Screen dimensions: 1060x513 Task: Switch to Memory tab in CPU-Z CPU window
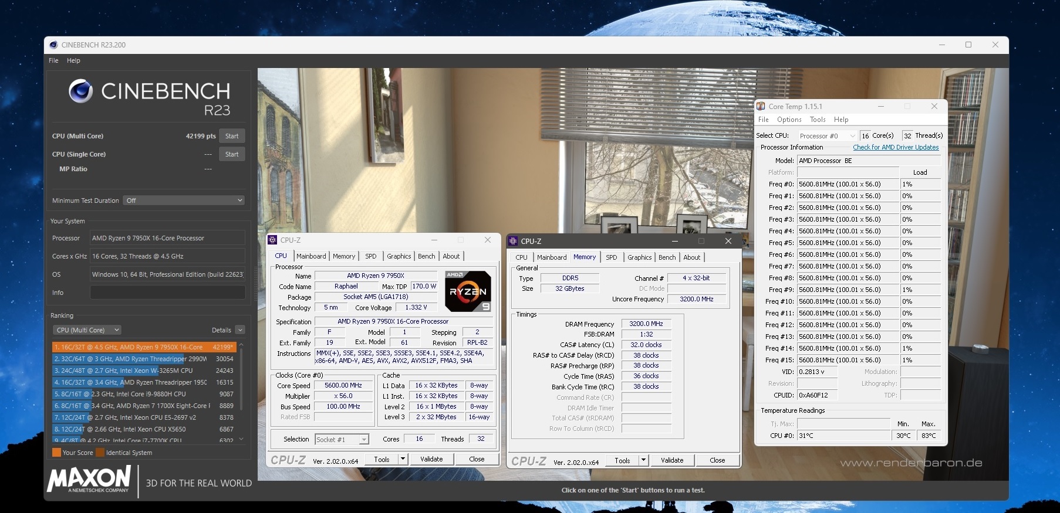pyautogui.click(x=344, y=256)
